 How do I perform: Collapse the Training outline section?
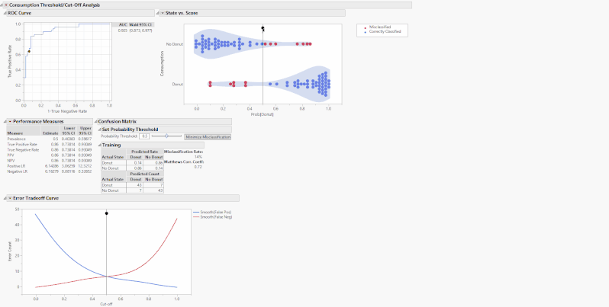[100, 144]
